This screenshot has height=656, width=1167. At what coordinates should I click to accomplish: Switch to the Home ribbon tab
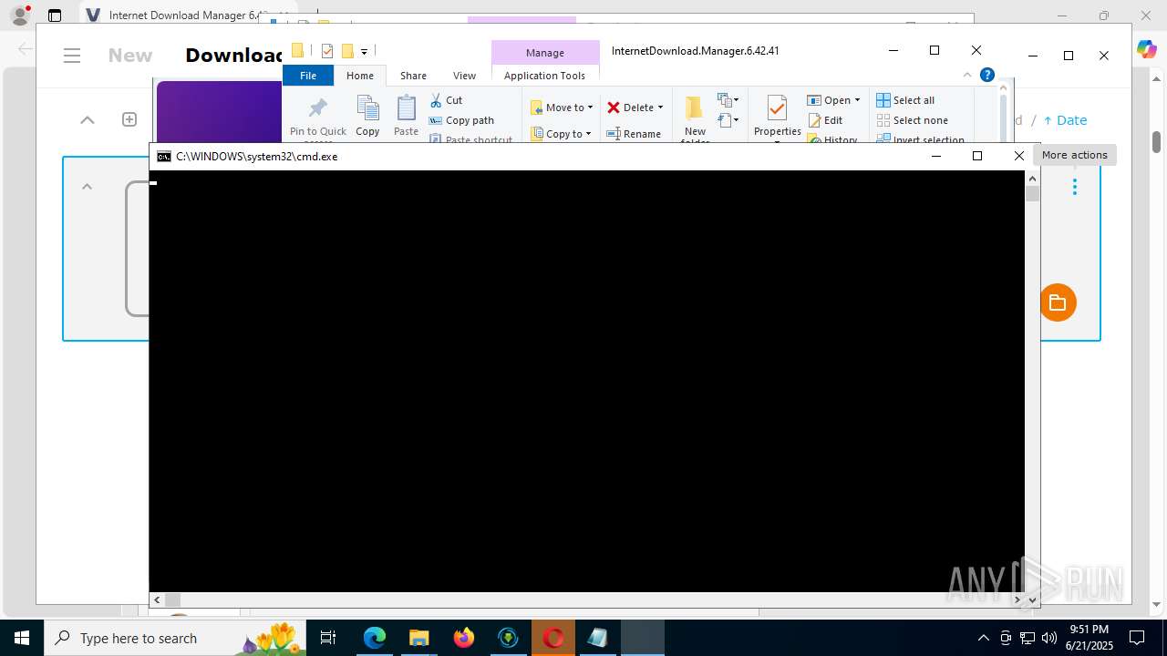(360, 76)
